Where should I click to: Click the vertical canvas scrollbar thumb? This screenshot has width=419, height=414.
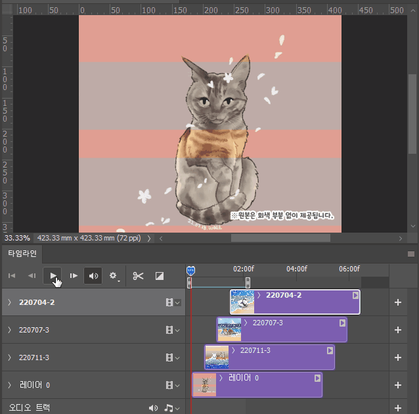412,114
